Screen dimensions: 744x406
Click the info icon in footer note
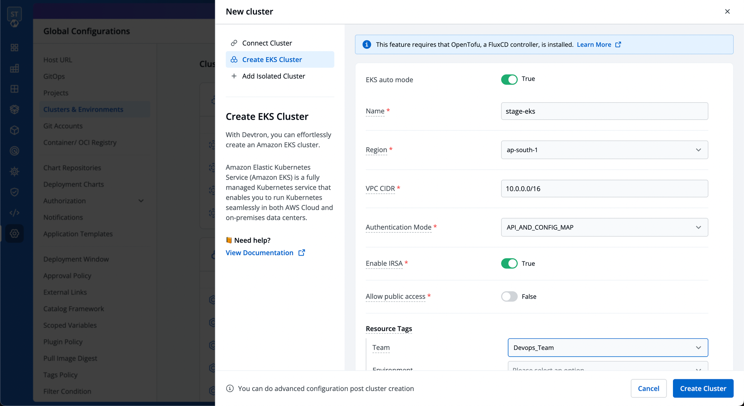point(230,389)
